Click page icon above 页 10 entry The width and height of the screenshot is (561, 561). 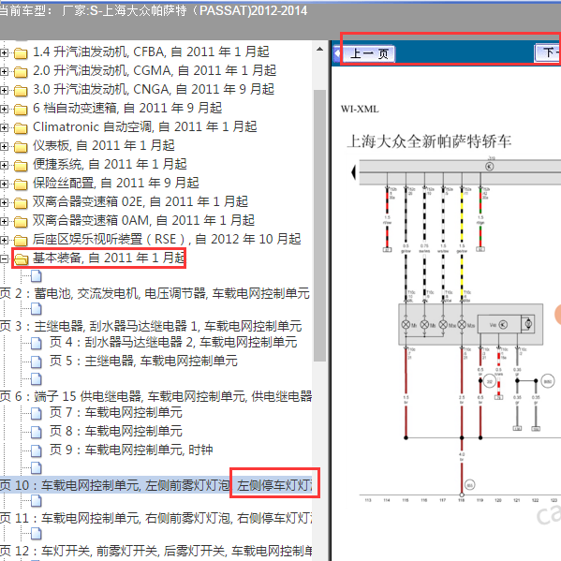pyautogui.click(x=37, y=467)
